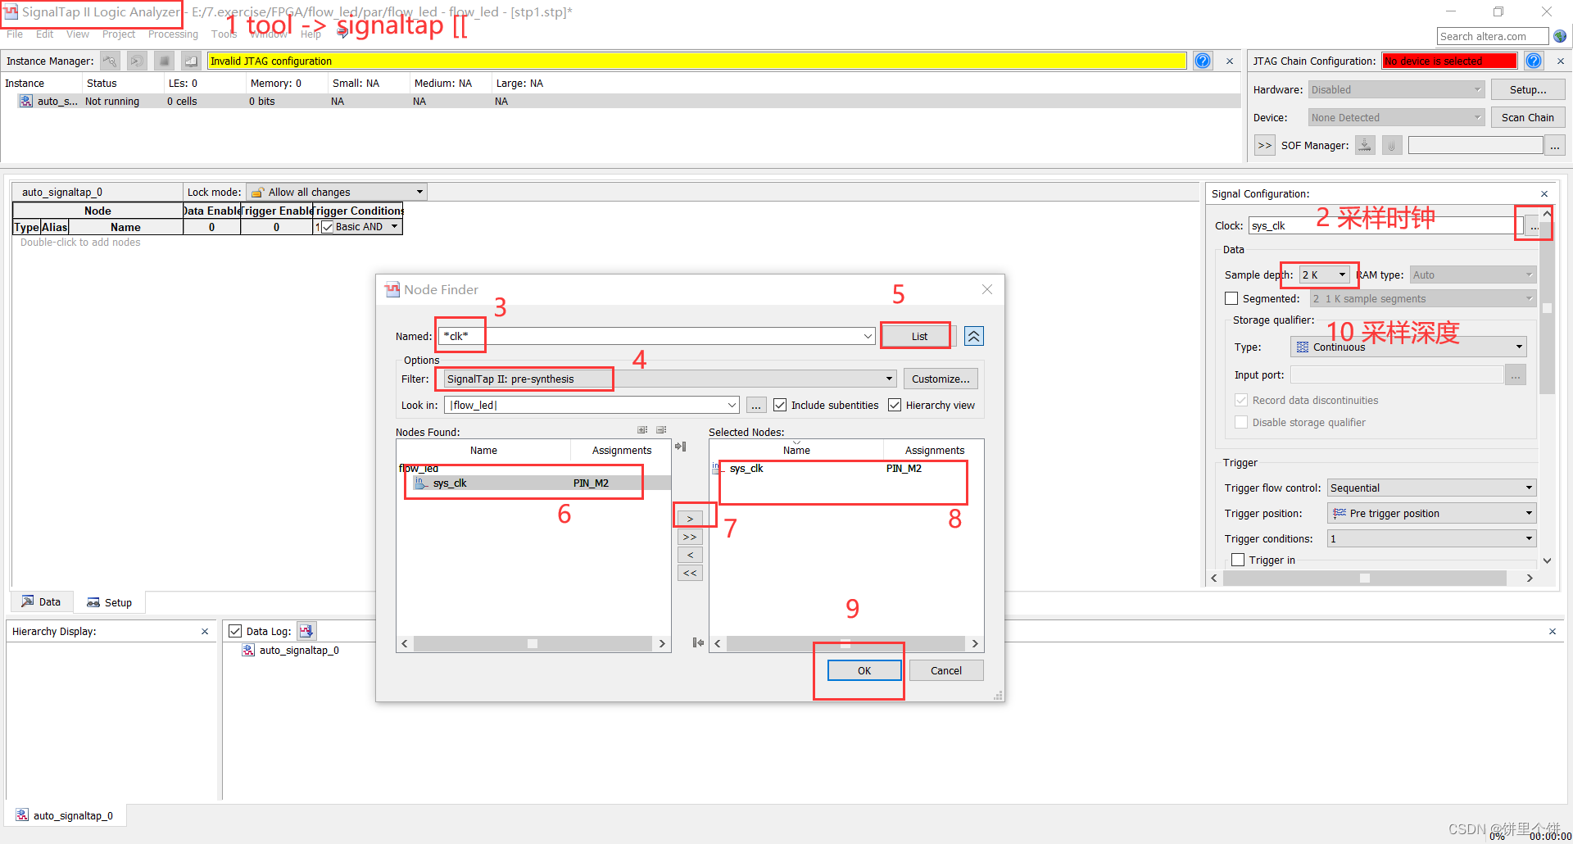The width and height of the screenshot is (1573, 844).
Task: Click the Data Log icon
Action: (x=306, y=631)
